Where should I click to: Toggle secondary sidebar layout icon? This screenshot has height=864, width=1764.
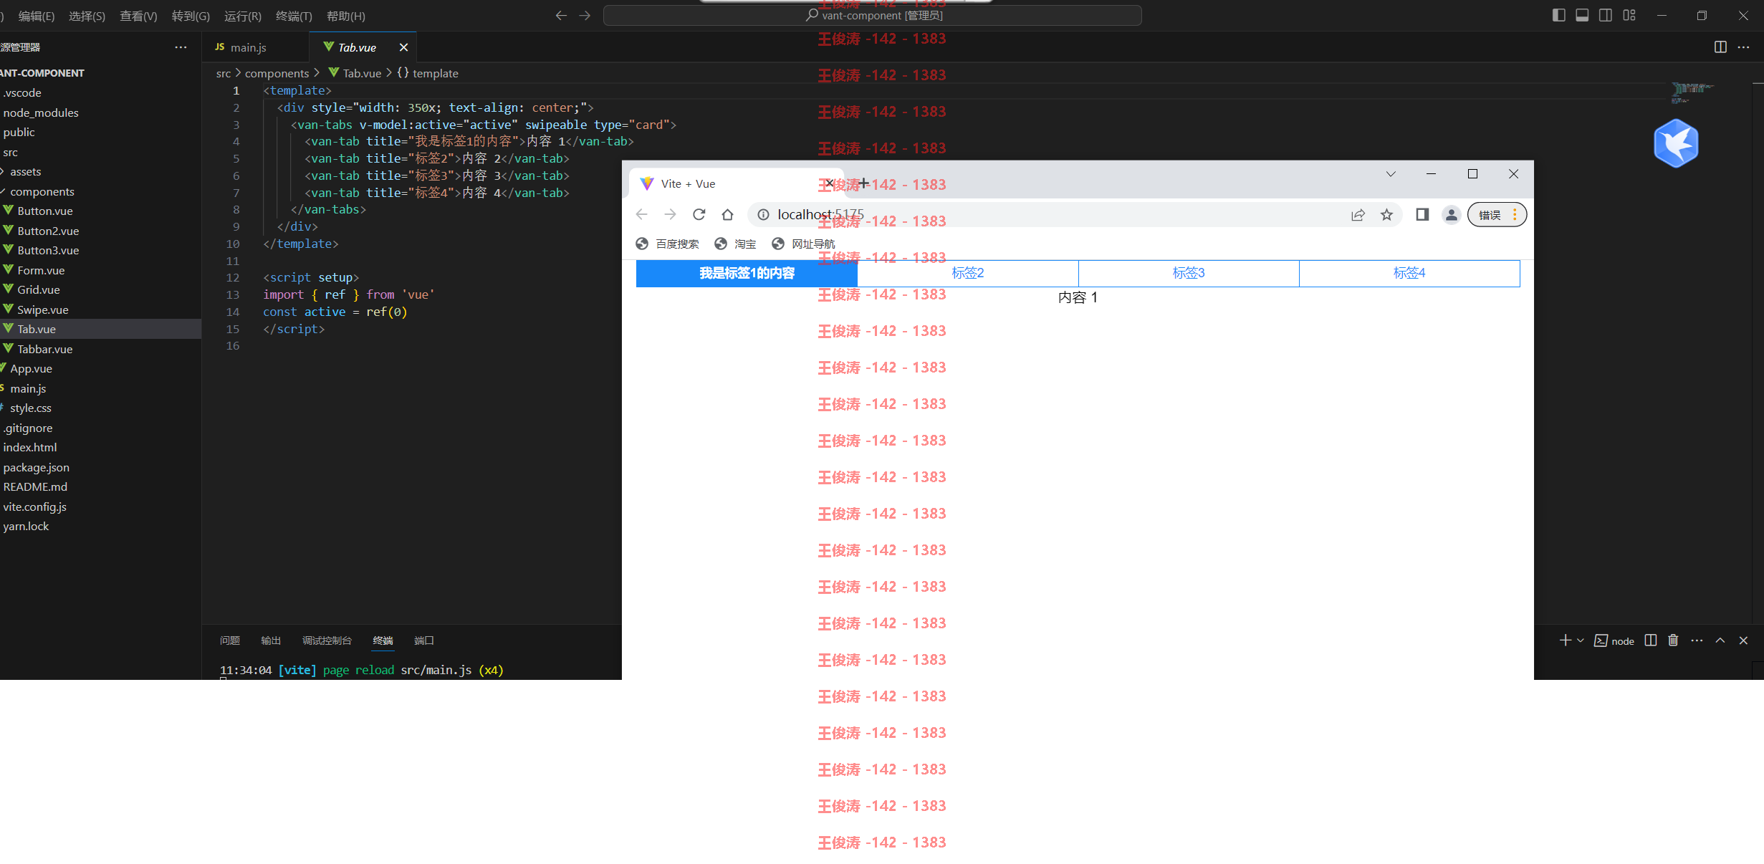pos(1606,15)
